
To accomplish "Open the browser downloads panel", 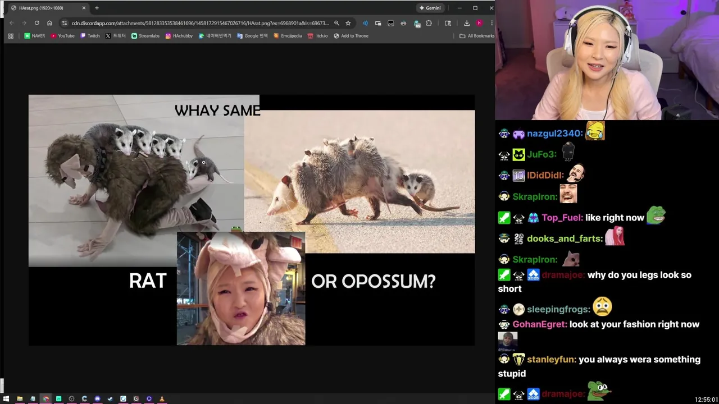I will [x=467, y=23].
